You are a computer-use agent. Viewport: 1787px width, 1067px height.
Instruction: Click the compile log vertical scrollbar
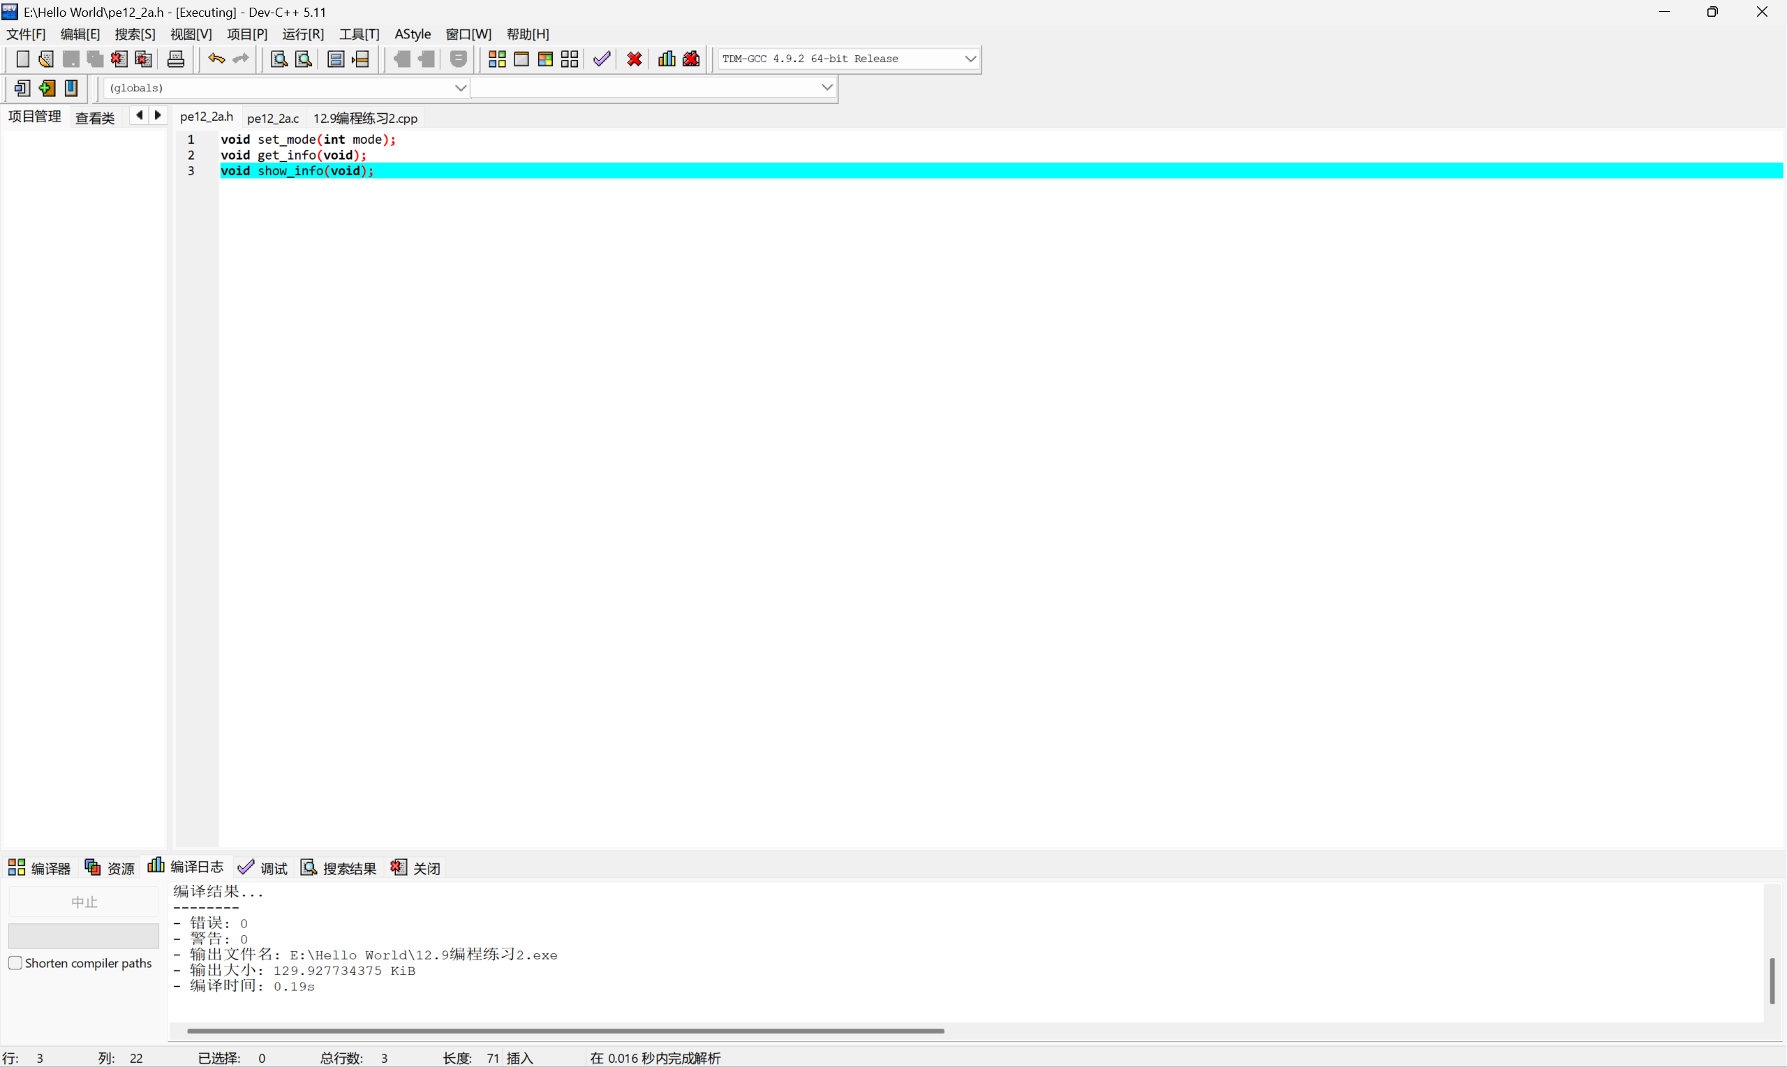tap(1772, 980)
